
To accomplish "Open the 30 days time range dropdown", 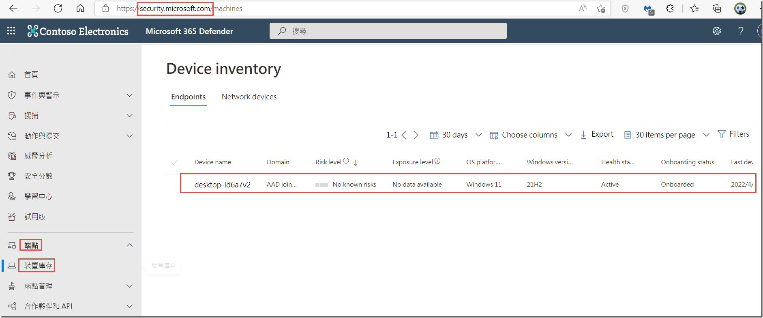I will pos(456,135).
